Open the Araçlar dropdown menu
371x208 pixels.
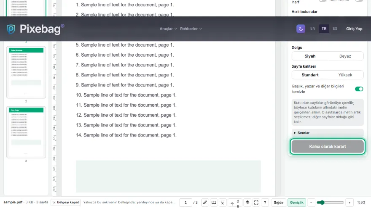(x=168, y=29)
